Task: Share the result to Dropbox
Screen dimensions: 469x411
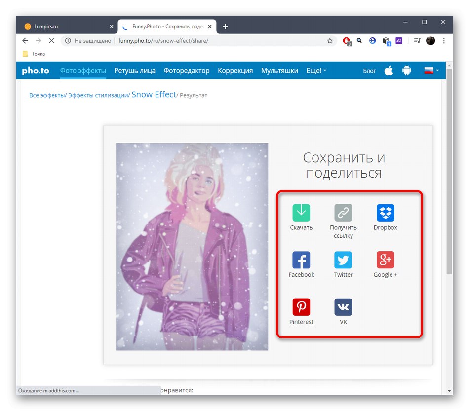Action: click(x=385, y=213)
